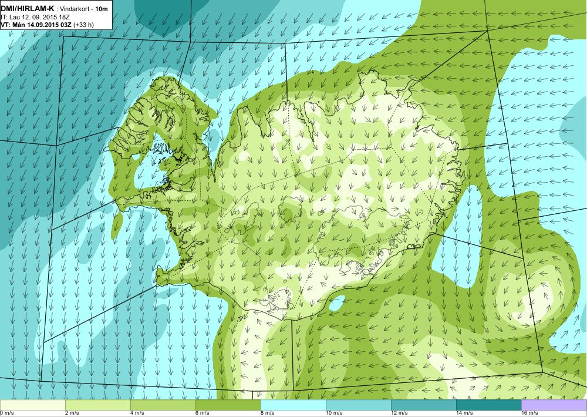Click the "0 m/s" legend label
Viewport: 587px width, 417px height.
click(x=7, y=413)
